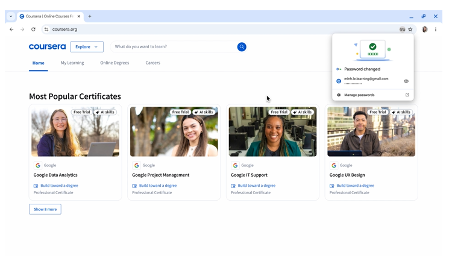Viewport: 449px width, 258px height.
Task: Click the Google IT Support title
Action: (x=249, y=175)
